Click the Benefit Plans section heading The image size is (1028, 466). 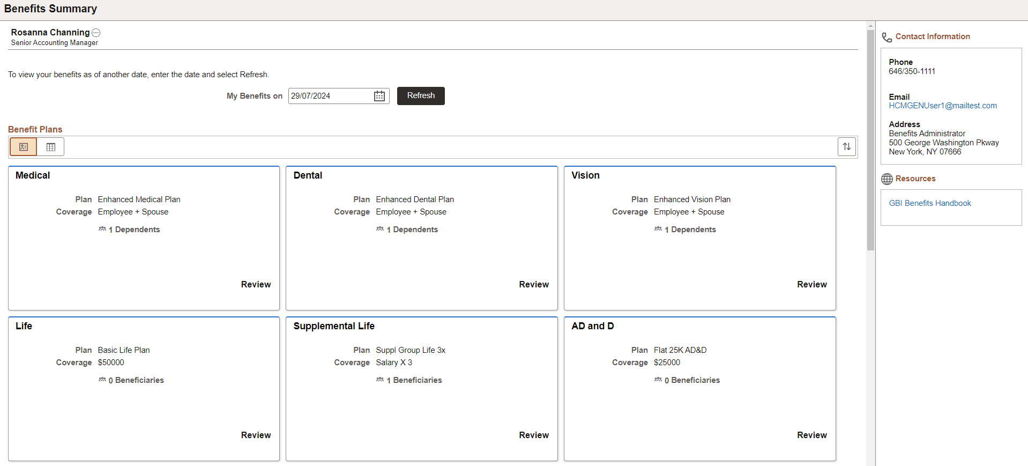[35, 129]
